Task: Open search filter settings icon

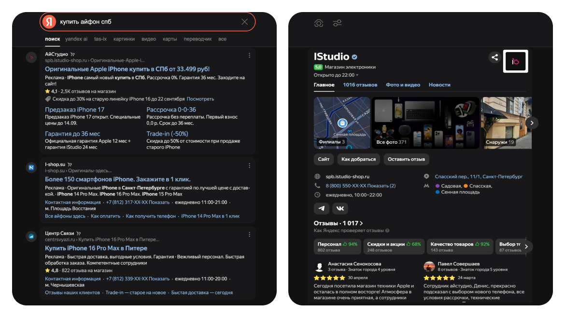Action: click(x=337, y=23)
